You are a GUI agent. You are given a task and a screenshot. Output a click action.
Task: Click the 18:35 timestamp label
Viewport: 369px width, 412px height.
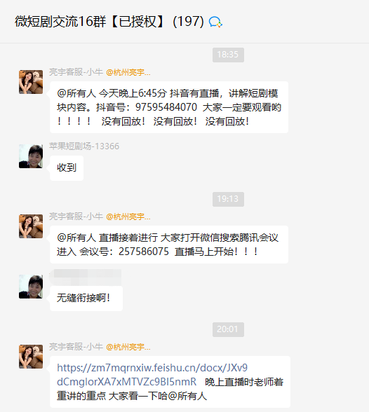[x=228, y=55]
